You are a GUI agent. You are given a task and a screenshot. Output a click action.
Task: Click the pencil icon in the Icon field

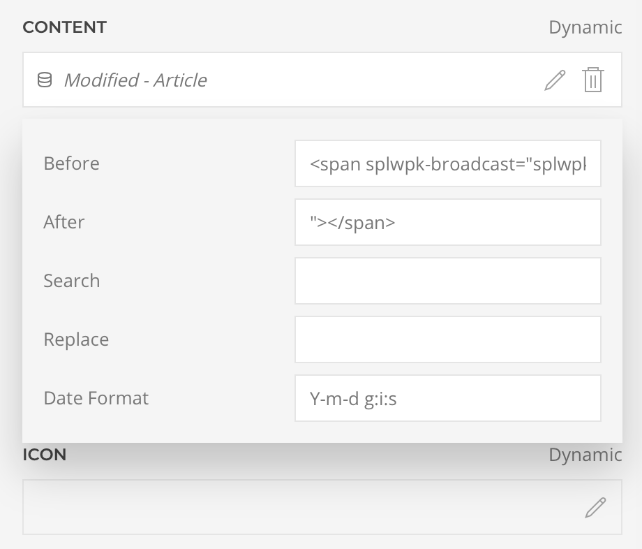click(x=595, y=508)
